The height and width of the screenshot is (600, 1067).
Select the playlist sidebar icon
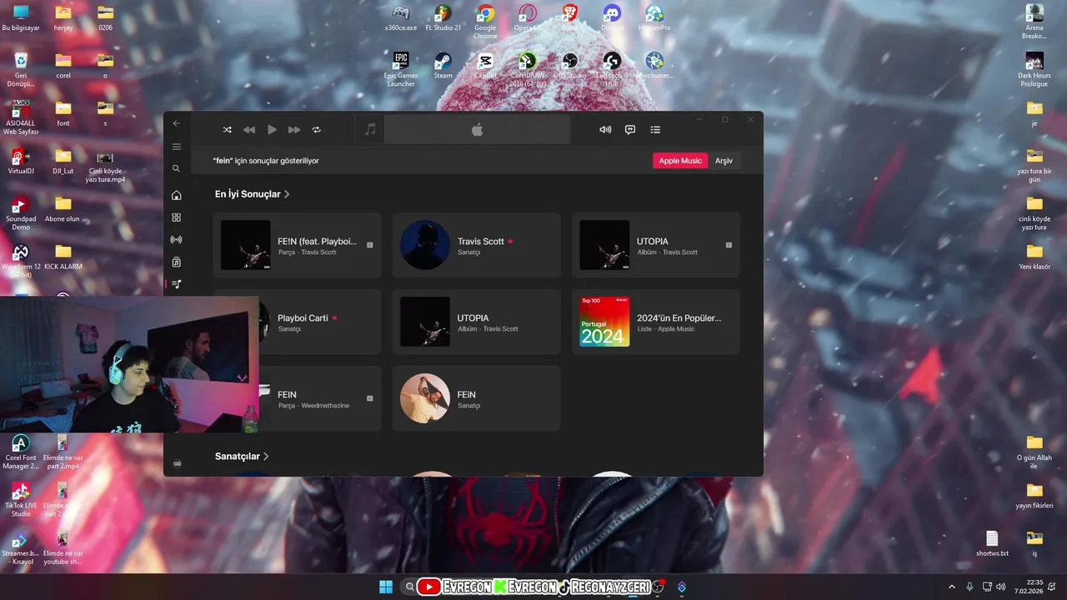pos(176,284)
